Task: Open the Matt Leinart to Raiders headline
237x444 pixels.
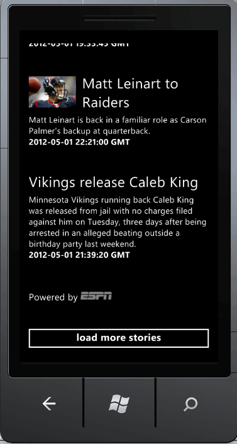Action: (x=130, y=93)
